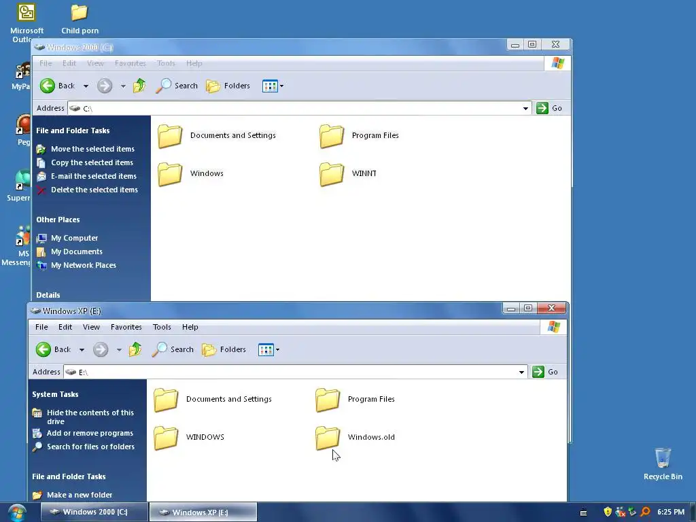The width and height of the screenshot is (696, 522).
Task: Expand address bar dropdown showing E:\
Action: 521,372
